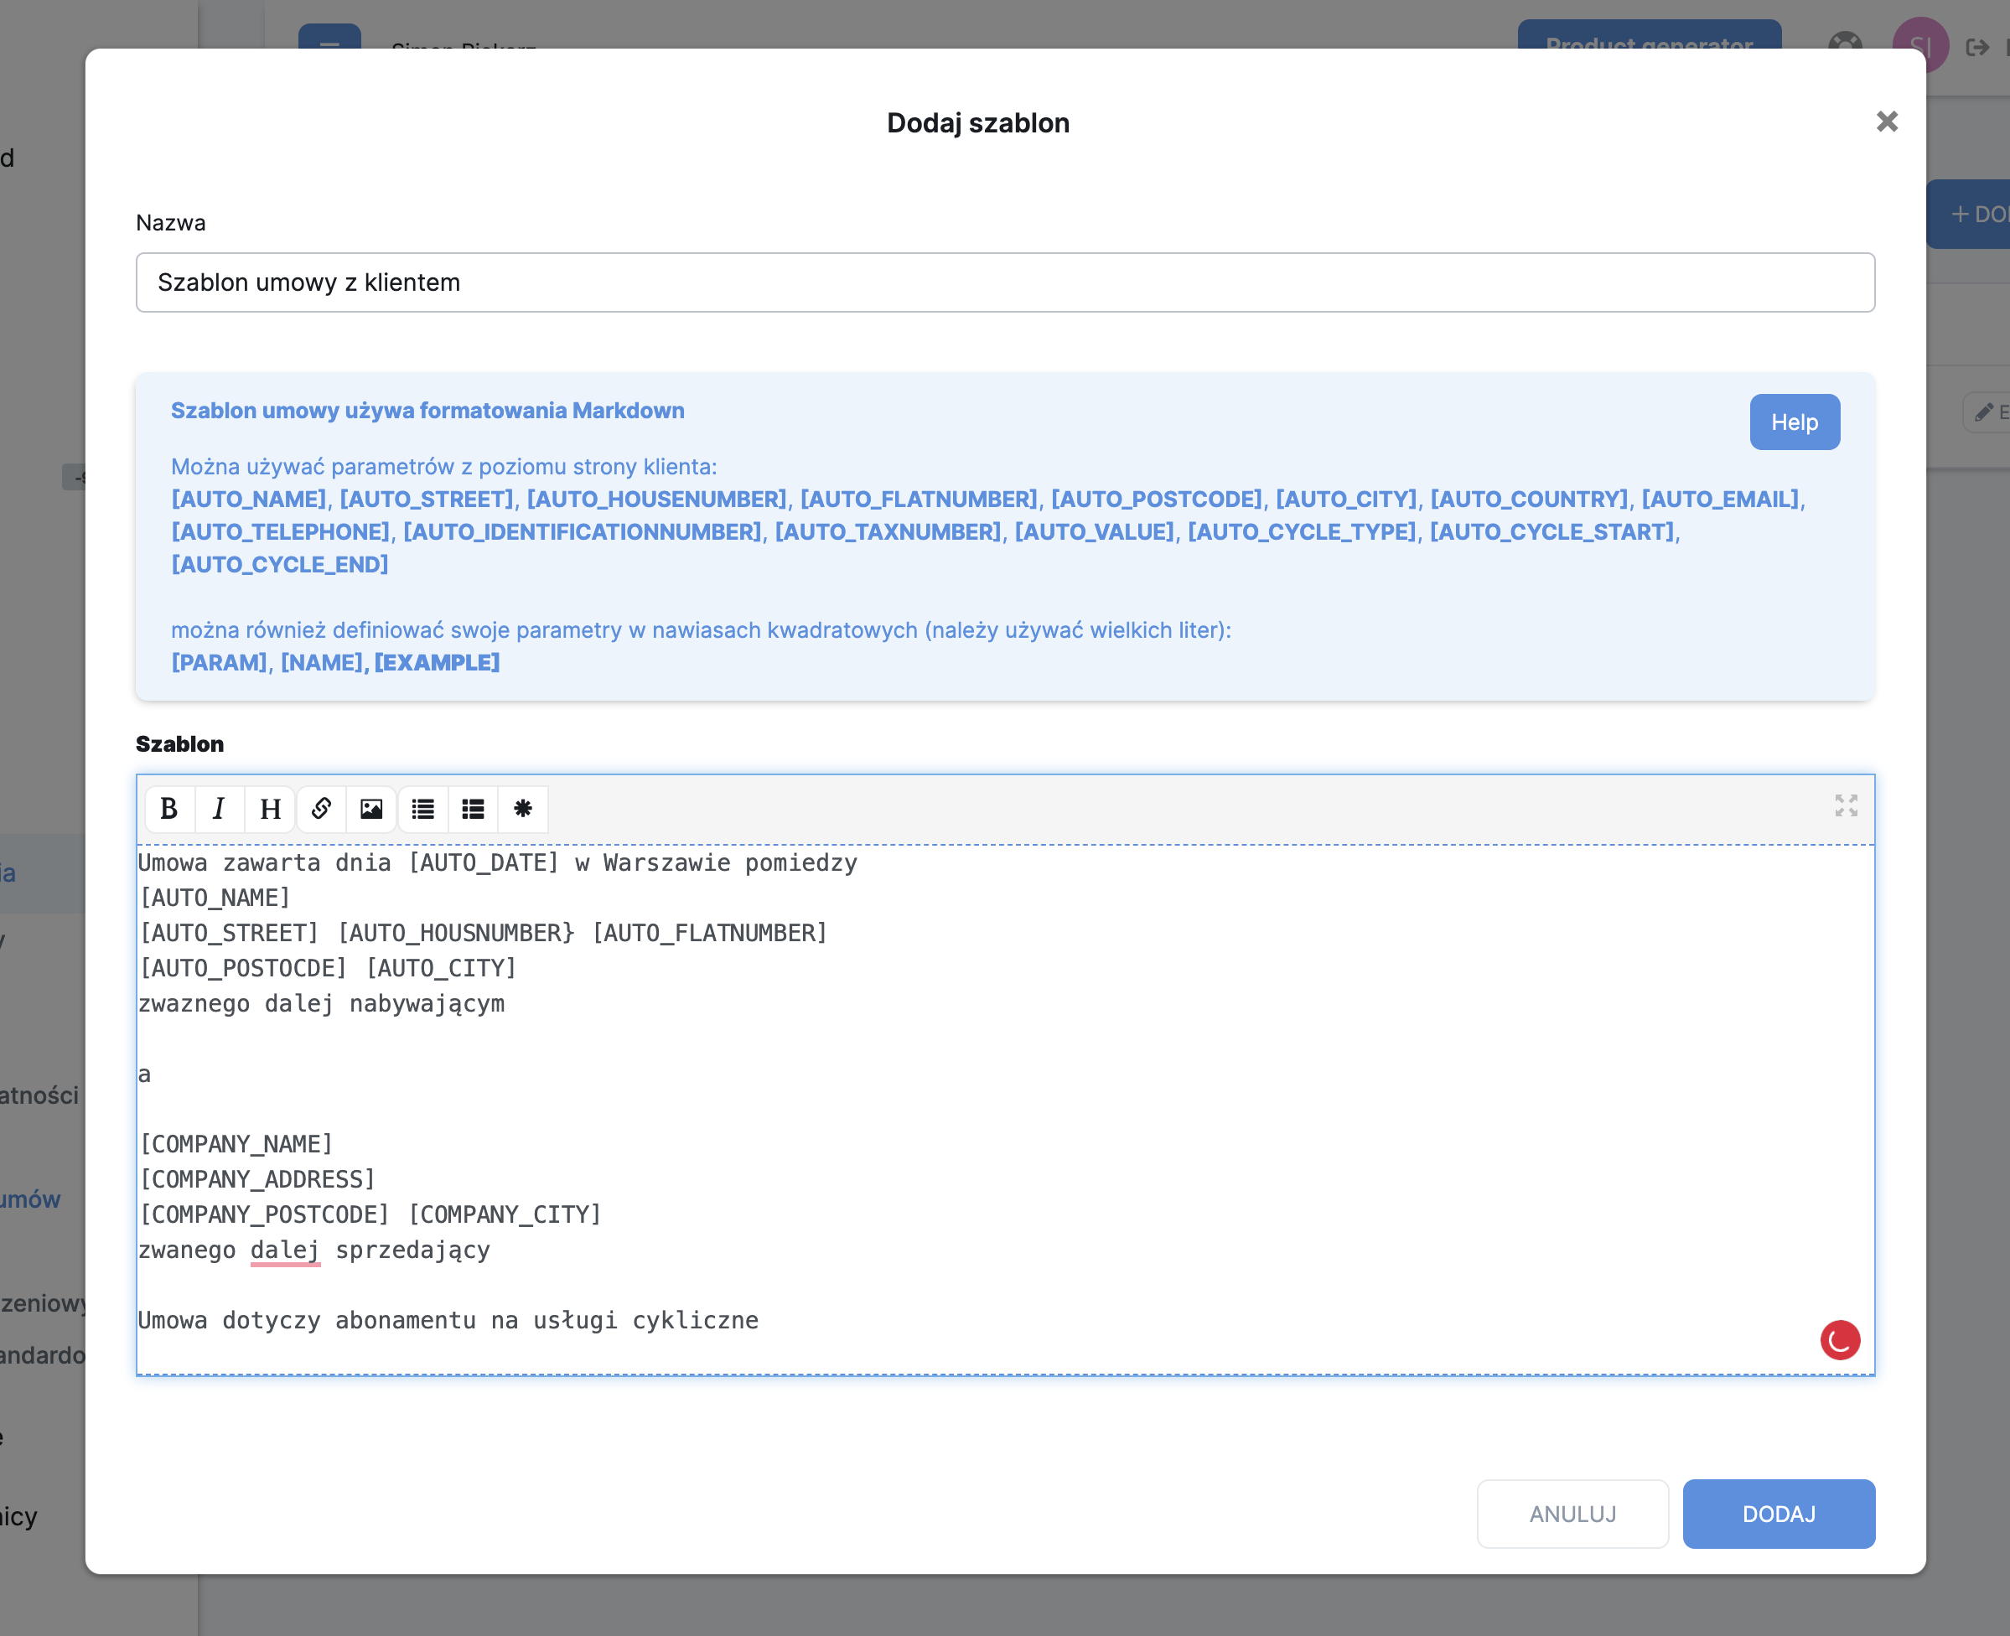Click the underlined word 'dalej'
The image size is (2010, 1636).
tap(285, 1250)
